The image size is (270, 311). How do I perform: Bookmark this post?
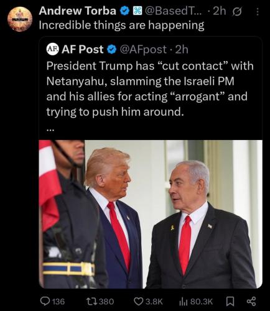click(x=230, y=302)
